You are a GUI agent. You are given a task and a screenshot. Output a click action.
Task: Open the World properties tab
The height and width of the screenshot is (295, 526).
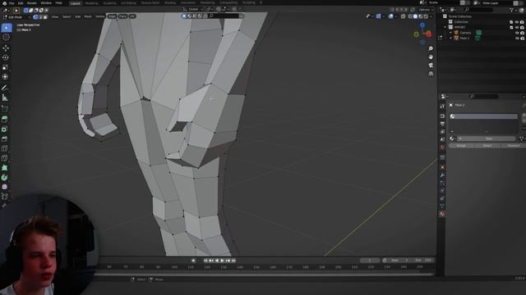click(442, 147)
